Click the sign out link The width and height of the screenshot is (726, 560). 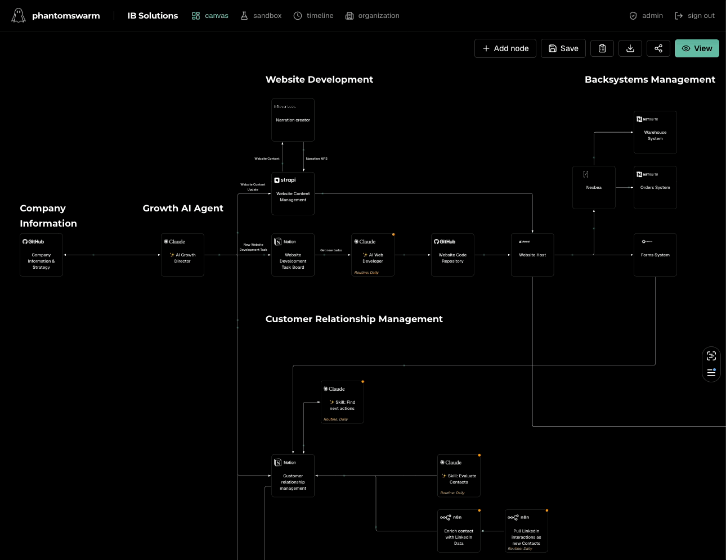[x=694, y=16]
